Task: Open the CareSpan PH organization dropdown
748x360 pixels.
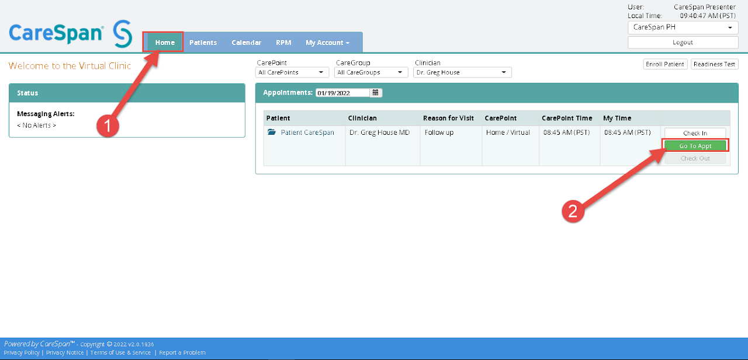Action: point(683,27)
